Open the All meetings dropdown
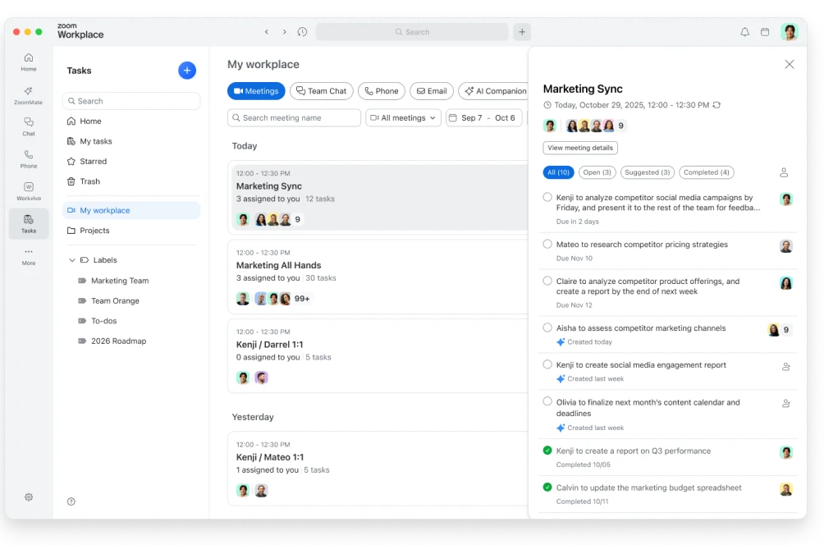The height and width of the screenshot is (545, 824). (x=403, y=117)
